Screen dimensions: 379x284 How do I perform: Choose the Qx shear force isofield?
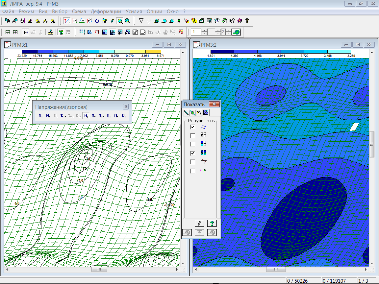pyautogui.click(x=109, y=116)
